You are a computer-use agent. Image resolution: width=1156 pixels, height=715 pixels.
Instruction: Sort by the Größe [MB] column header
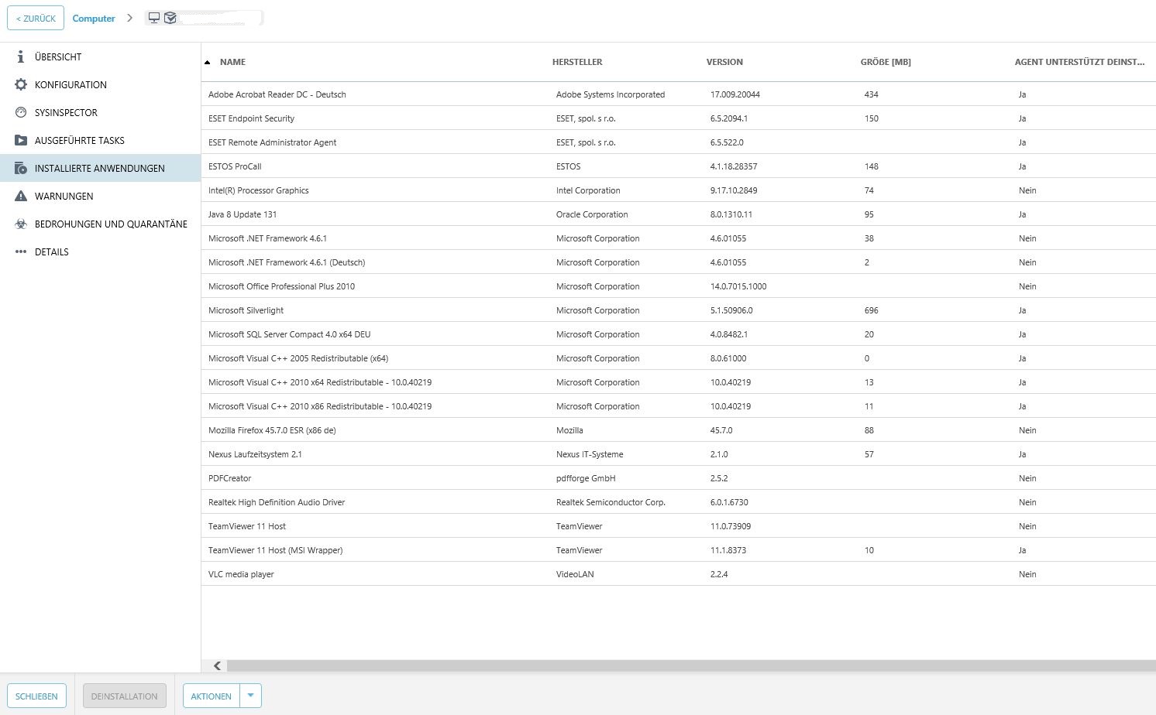(886, 62)
